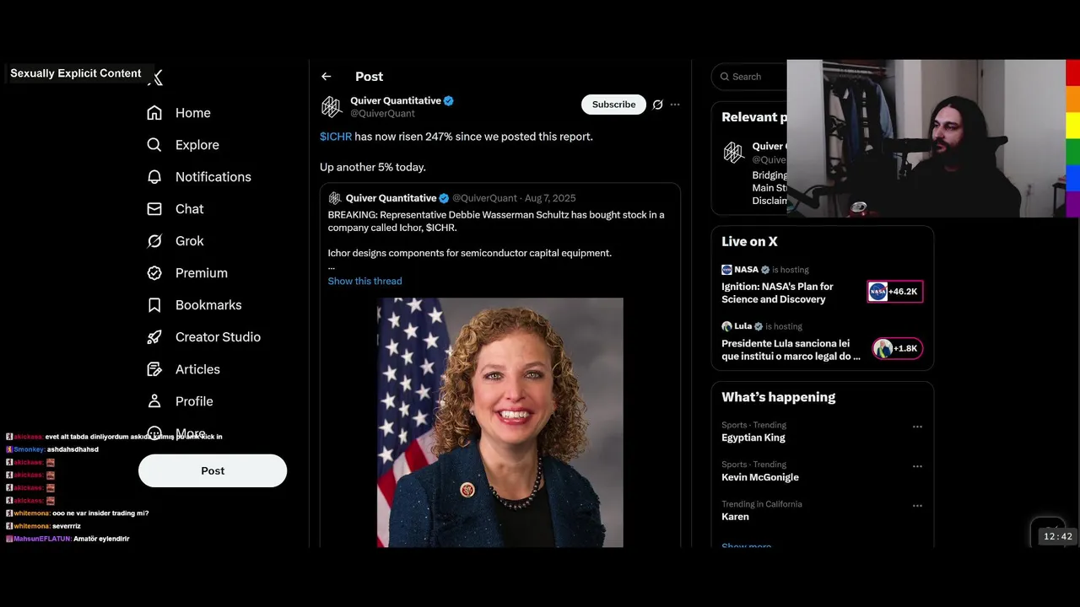Open options for Egyptian King trend
Viewport: 1080px width, 607px height.
(x=917, y=427)
